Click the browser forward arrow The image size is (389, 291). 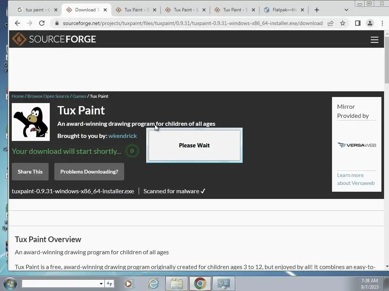click(30, 23)
